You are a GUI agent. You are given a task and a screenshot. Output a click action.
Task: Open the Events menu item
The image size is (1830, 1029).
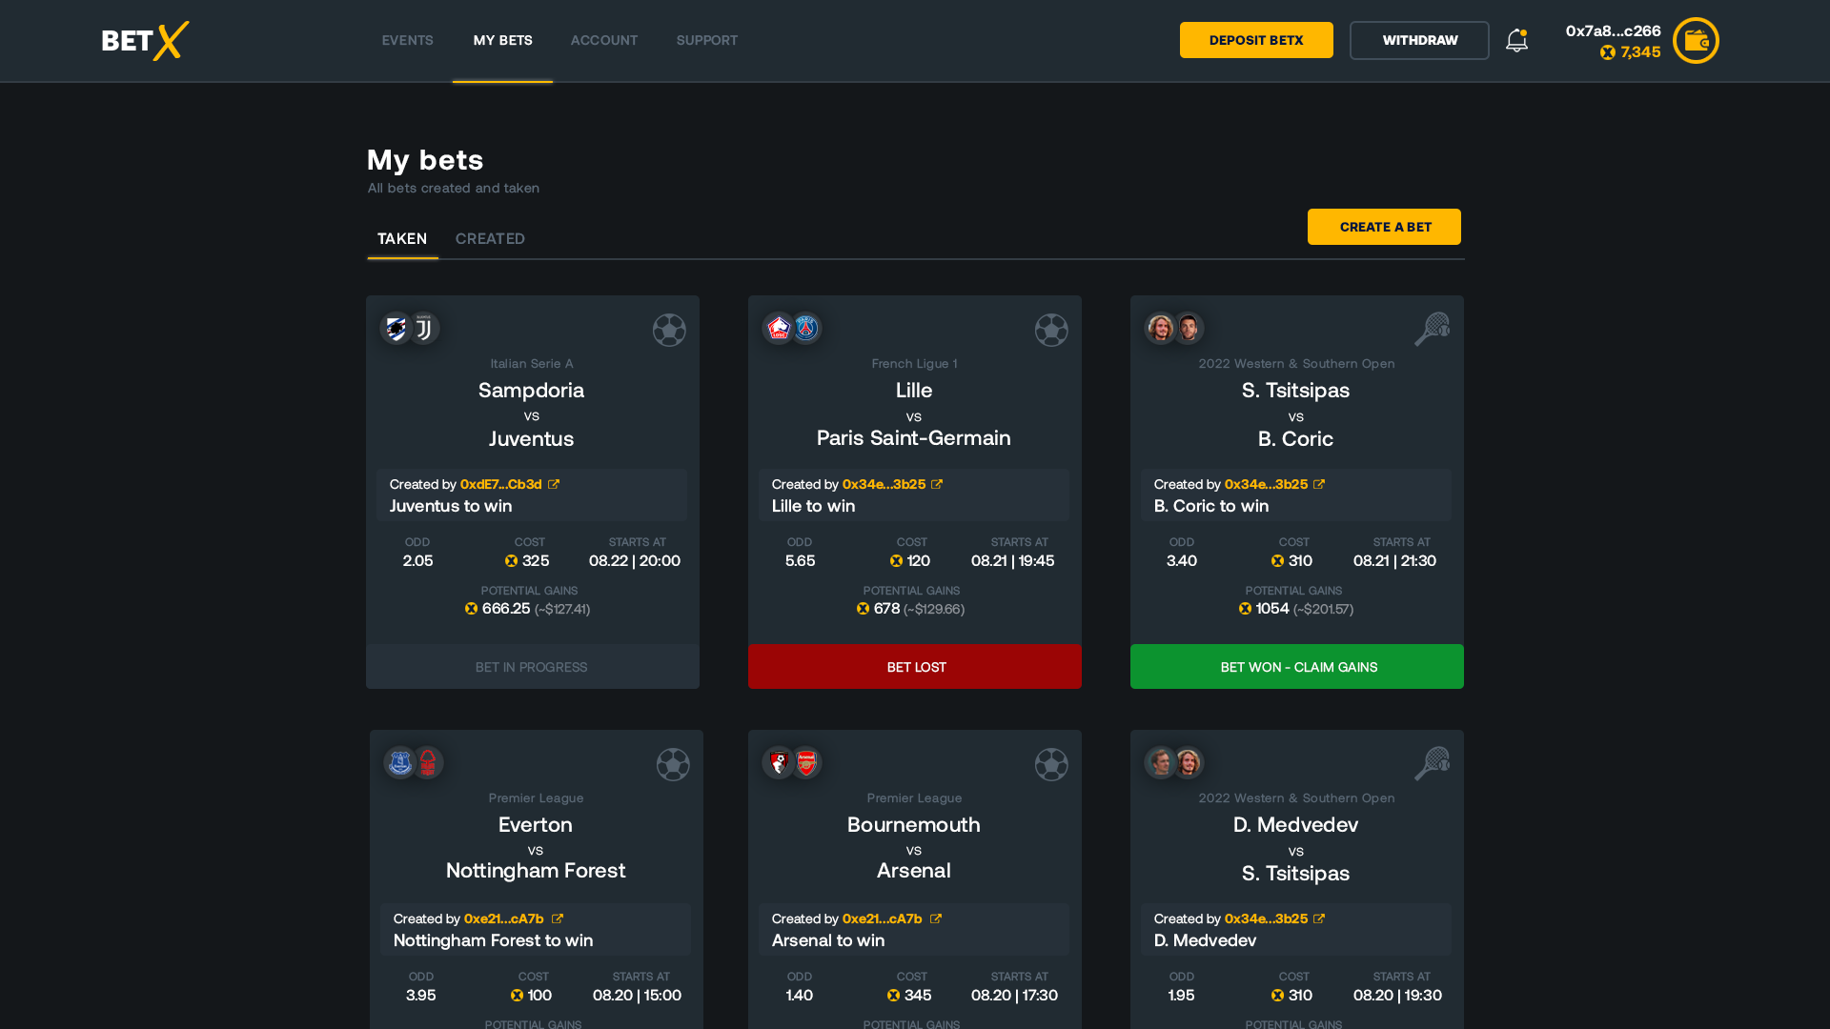(407, 40)
